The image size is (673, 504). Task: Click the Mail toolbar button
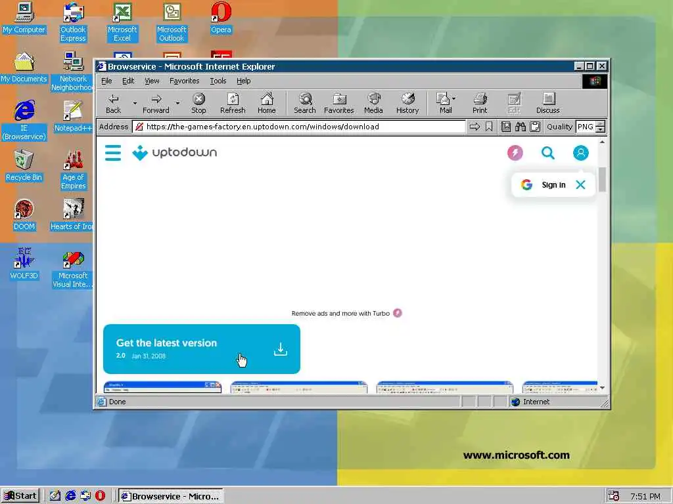pyautogui.click(x=444, y=103)
